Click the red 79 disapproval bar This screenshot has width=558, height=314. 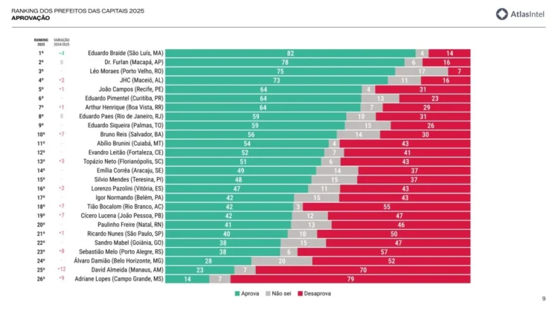tap(350, 278)
